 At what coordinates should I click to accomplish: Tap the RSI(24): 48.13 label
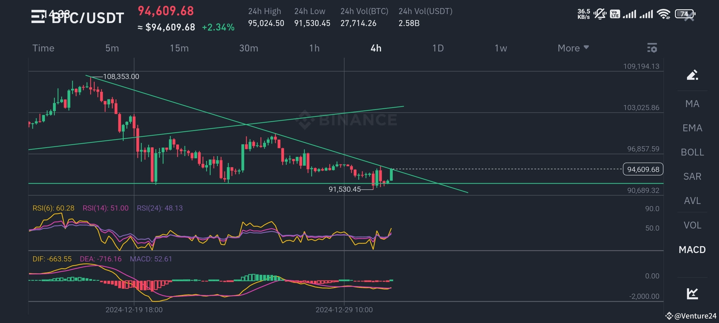160,208
